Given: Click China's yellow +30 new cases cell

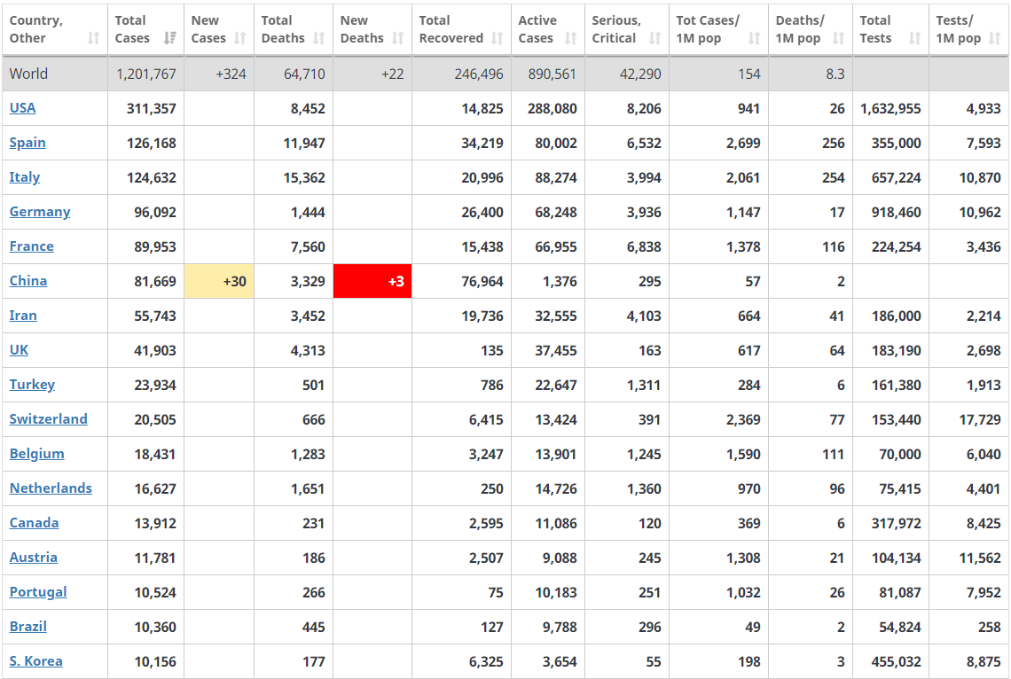Looking at the screenshot, I should click(x=218, y=281).
